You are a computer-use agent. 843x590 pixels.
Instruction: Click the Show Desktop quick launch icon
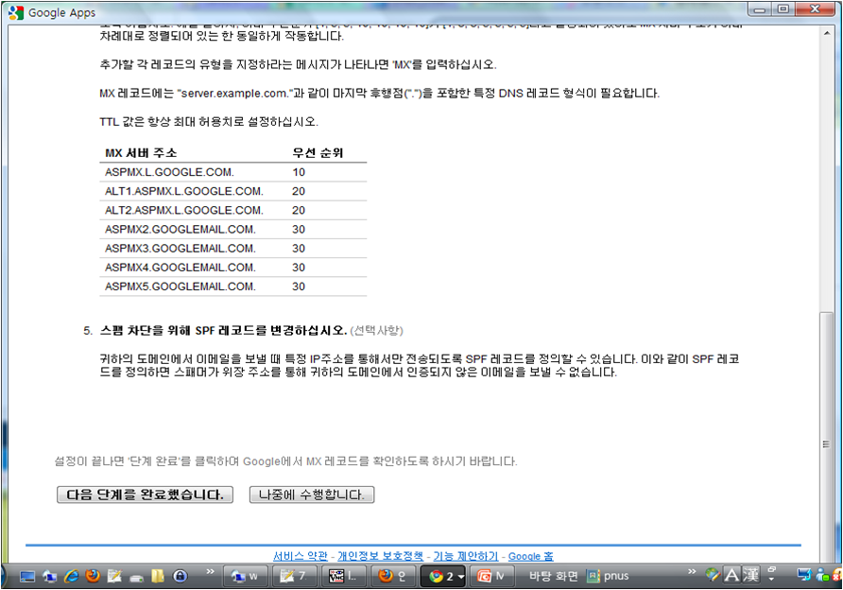[x=26, y=577]
